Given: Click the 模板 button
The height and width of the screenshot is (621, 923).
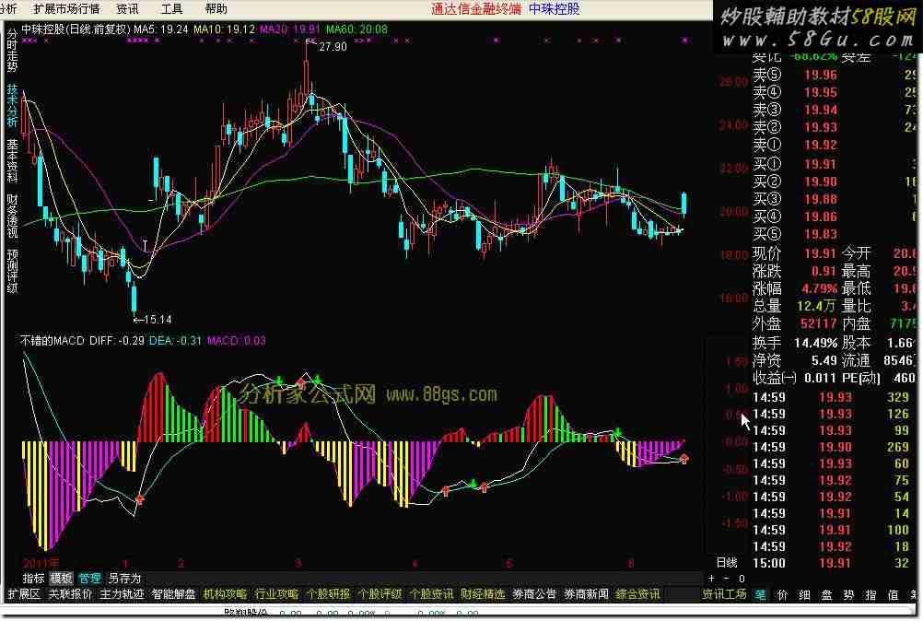Looking at the screenshot, I should [x=61, y=579].
